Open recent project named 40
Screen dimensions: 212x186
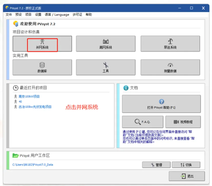click(20, 102)
